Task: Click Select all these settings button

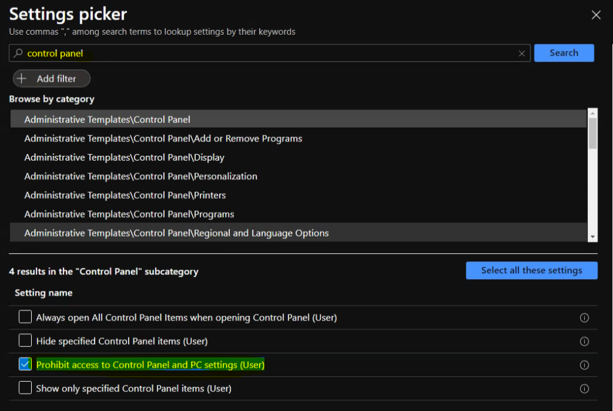Action: pyautogui.click(x=531, y=270)
